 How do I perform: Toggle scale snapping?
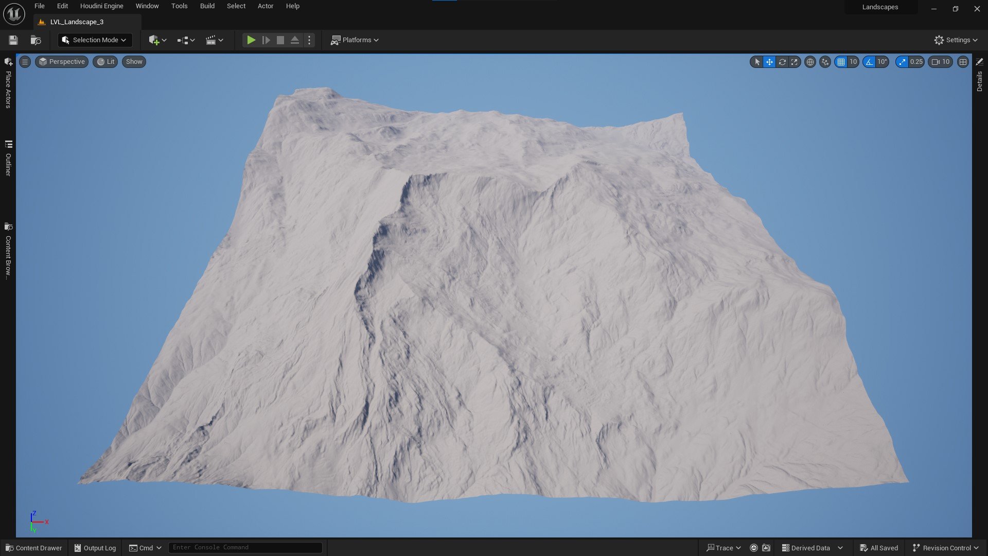click(902, 62)
